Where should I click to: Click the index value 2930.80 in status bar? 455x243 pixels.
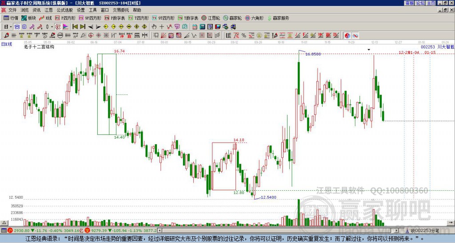point(21,231)
